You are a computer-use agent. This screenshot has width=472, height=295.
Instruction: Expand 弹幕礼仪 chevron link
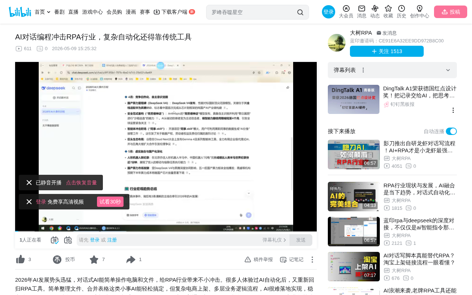[x=274, y=240]
